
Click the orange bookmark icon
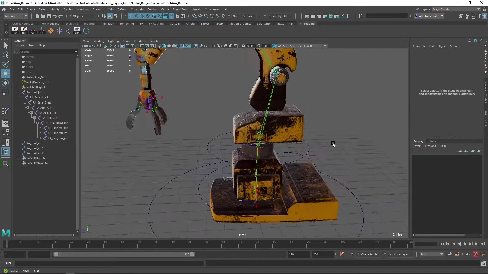342,254
